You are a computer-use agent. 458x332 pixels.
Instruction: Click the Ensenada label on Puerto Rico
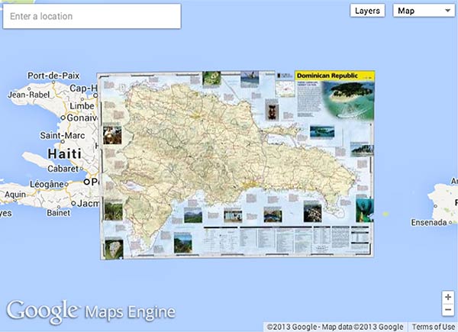pyautogui.click(x=429, y=223)
